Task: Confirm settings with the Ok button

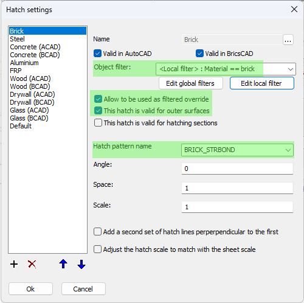Action: coord(30,289)
